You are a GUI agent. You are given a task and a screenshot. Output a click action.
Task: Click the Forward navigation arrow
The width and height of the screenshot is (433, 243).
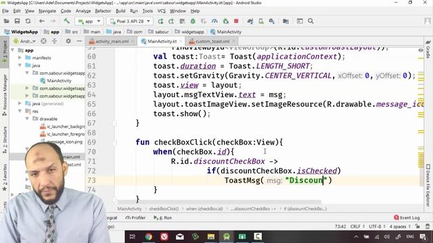click(x=53, y=21)
